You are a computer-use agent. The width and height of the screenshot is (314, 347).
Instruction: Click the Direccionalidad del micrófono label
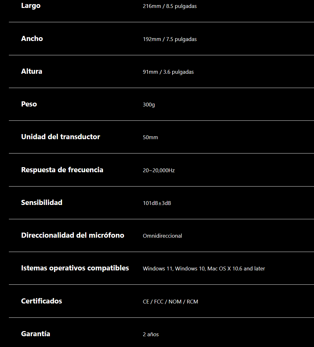[x=73, y=235]
